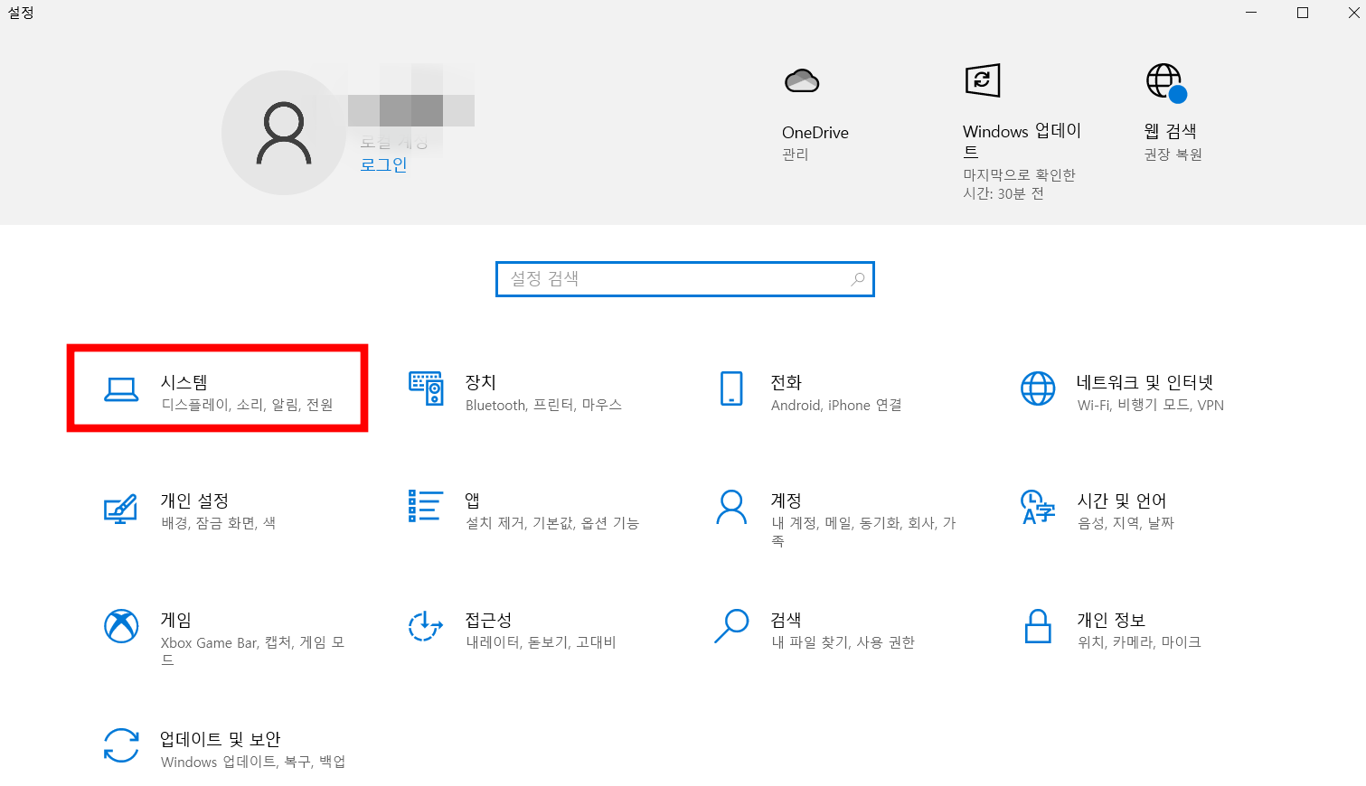
Task: Close the 설정 window
Action: [1353, 13]
